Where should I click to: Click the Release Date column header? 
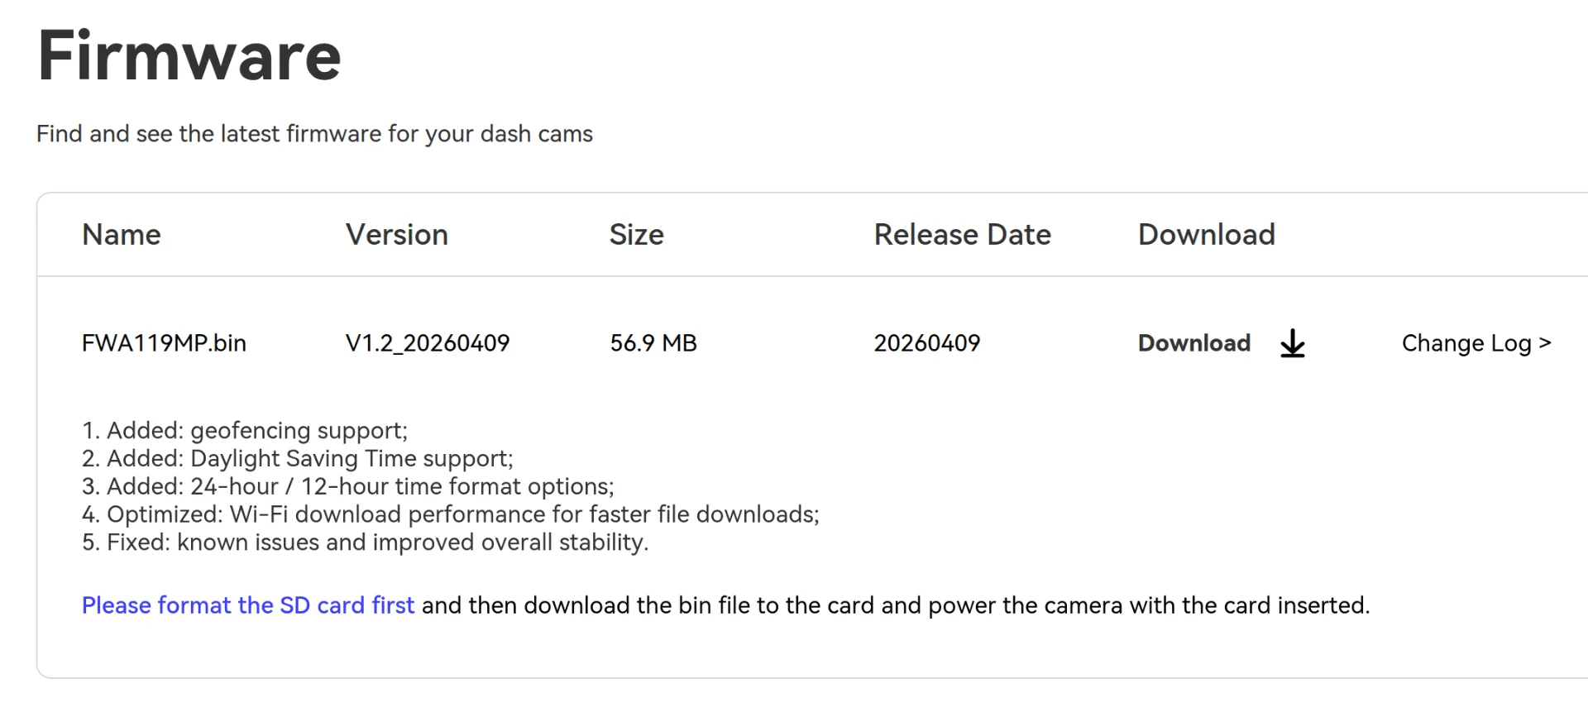(x=963, y=235)
